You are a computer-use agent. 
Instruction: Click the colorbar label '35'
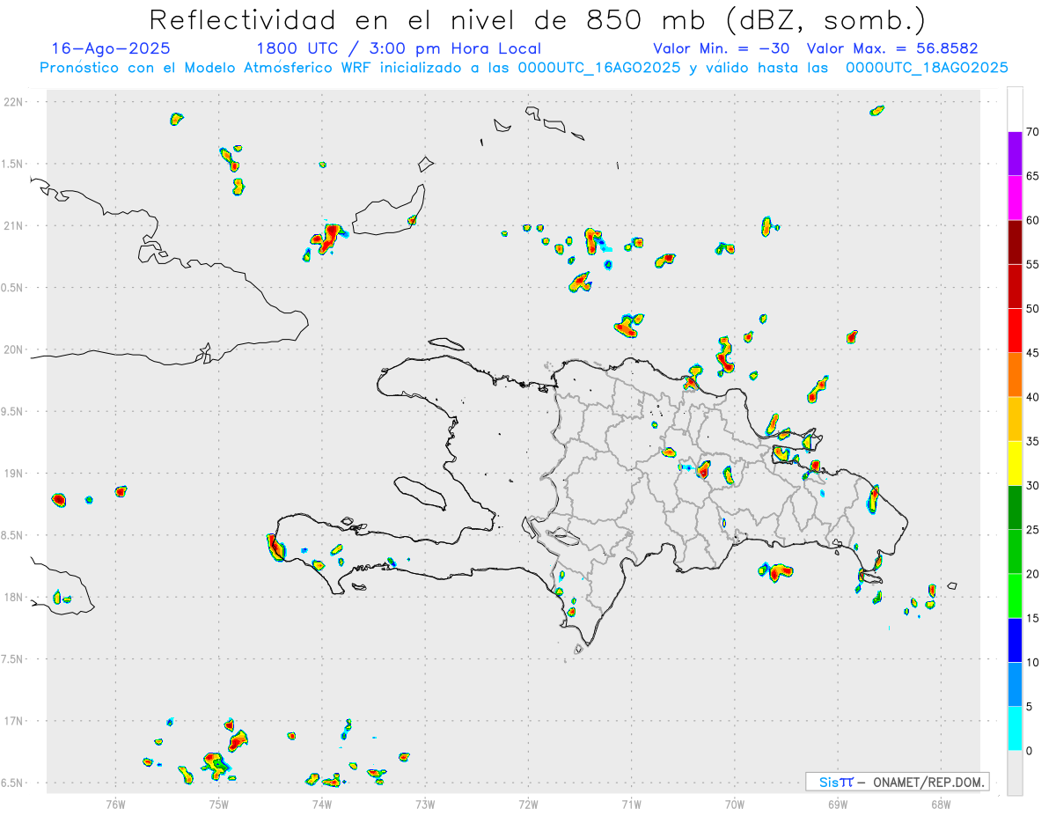pyautogui.click(x=1032, y=441)
